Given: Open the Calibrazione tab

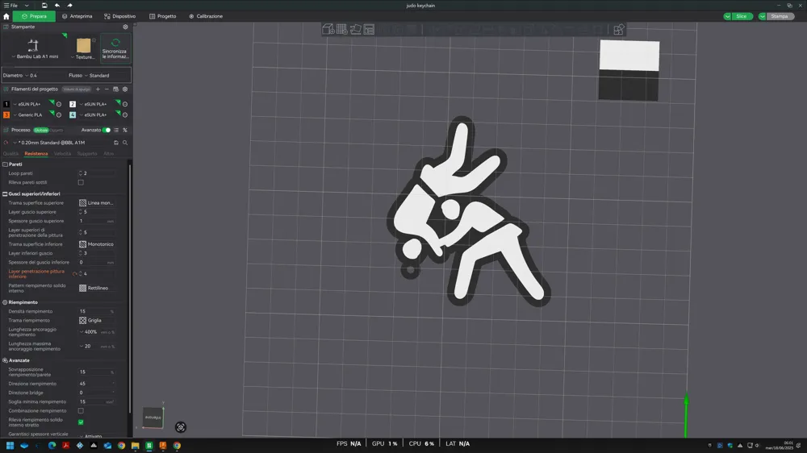Looking at the screenshot, I should point(206,16).
